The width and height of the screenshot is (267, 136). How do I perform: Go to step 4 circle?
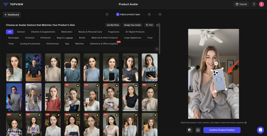tap(160, 14)
